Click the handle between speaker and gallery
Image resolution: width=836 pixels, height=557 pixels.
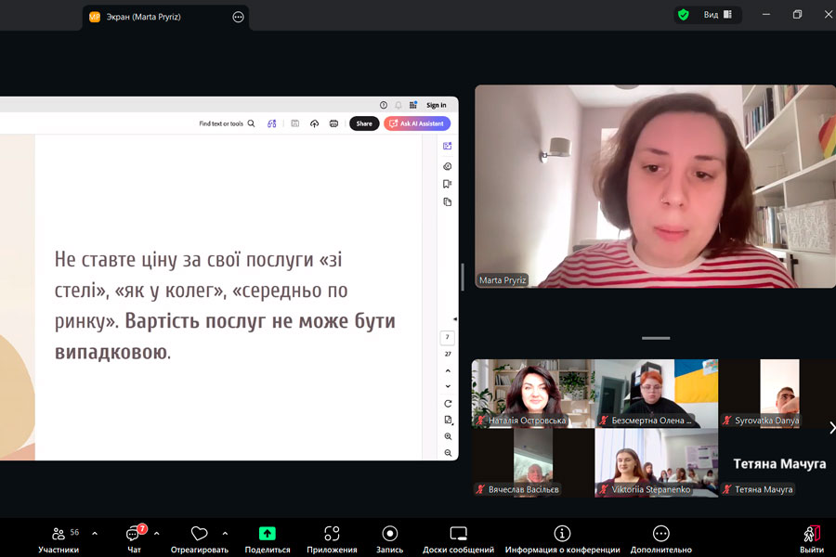point(656,338)
